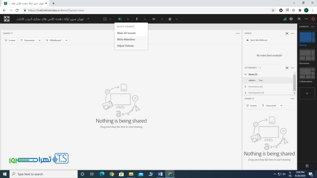
Task: Click the green speaker icon
Action: pyautogui.click(x=120, y=19)
